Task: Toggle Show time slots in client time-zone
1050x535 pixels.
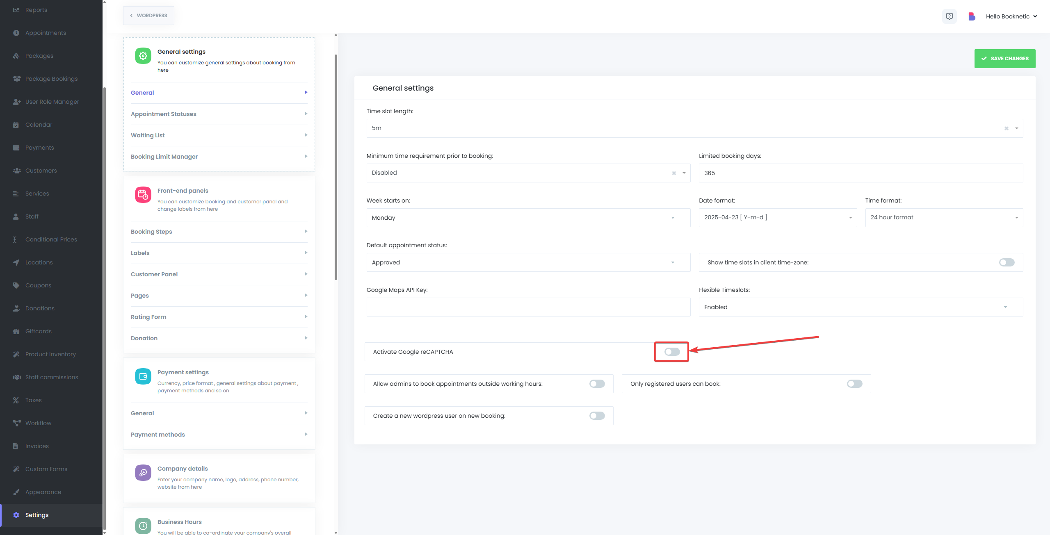Action: pos(1007,262)
